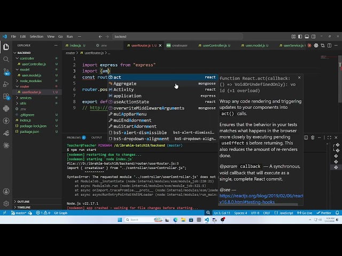Image resolution: width=342 pixels, height=256 pixels.
Task: Close the suggestion documentation popup
Action: click(x=299, y=77)
